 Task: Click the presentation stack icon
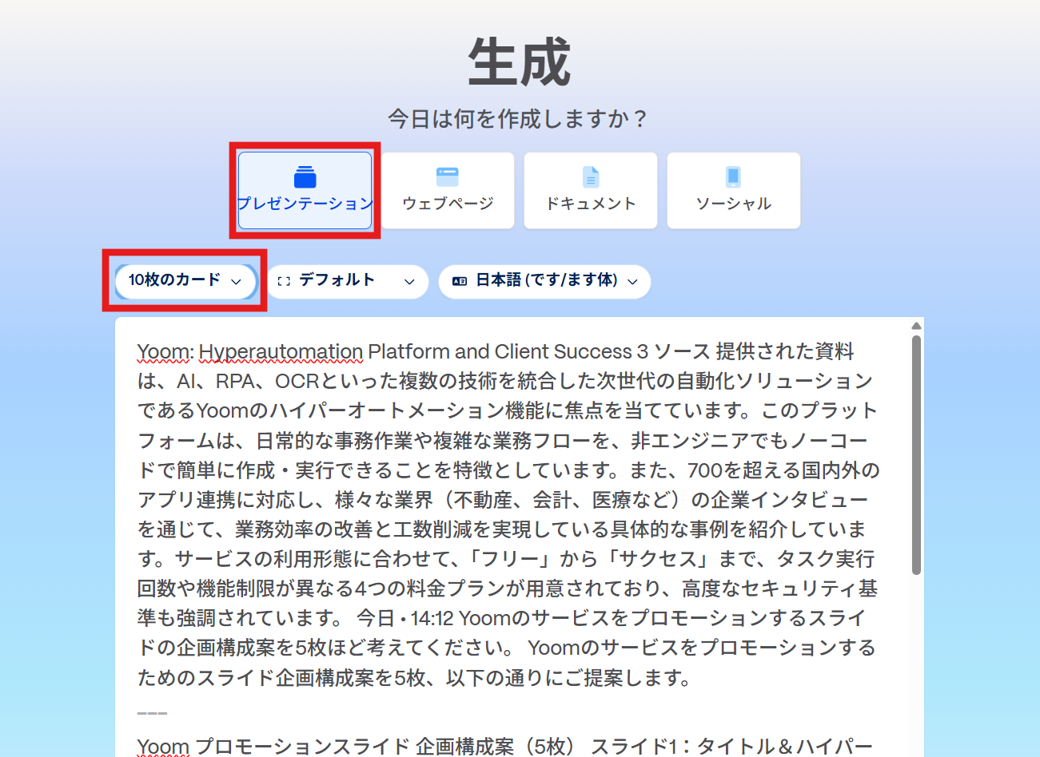pyautogui.click(x=305, y=176)
